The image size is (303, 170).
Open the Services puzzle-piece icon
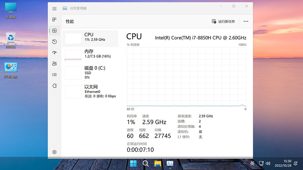pos(55,86)
